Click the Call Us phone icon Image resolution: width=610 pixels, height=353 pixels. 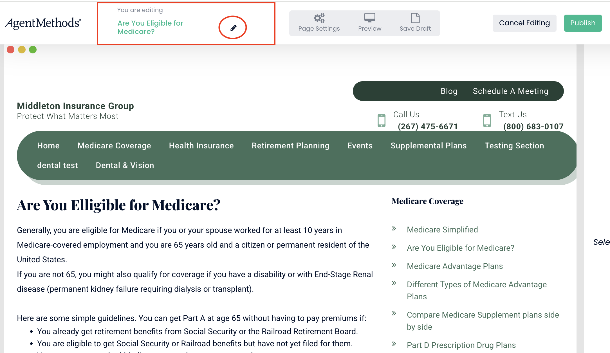click(x=381, y=121)
